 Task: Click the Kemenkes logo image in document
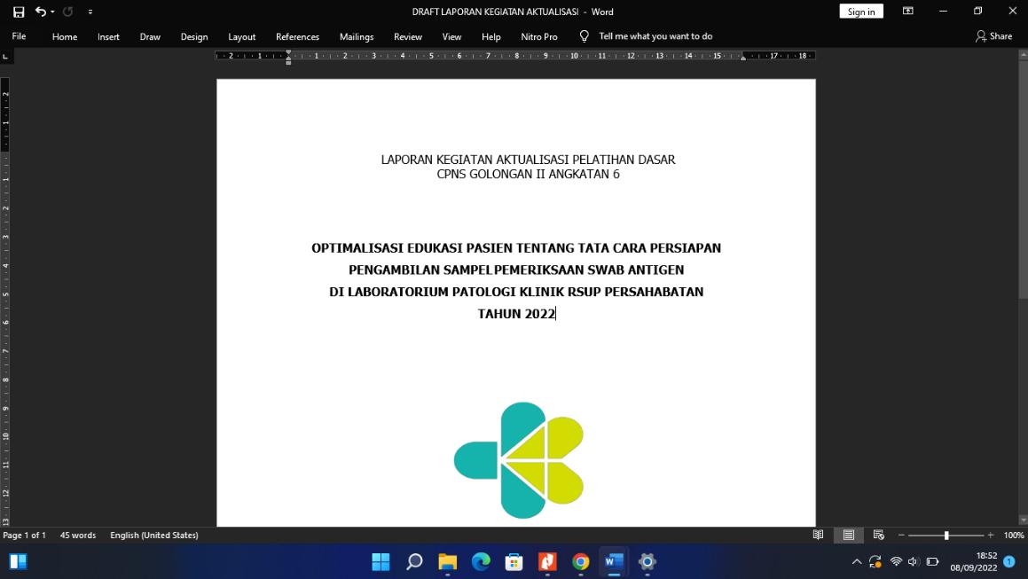519,460
